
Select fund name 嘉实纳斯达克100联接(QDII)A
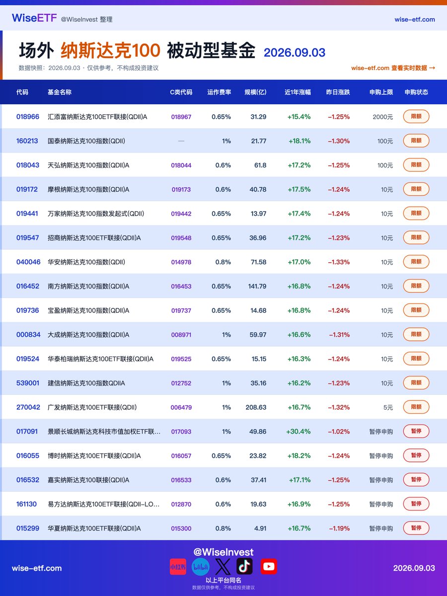point(88,480)
